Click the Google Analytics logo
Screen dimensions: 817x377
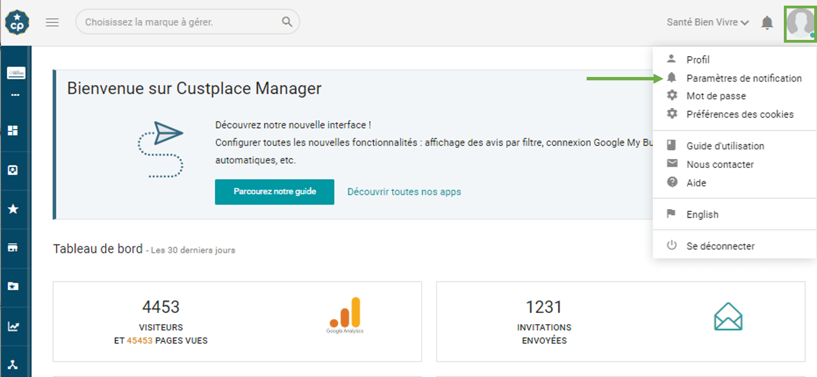click(345, 315)
